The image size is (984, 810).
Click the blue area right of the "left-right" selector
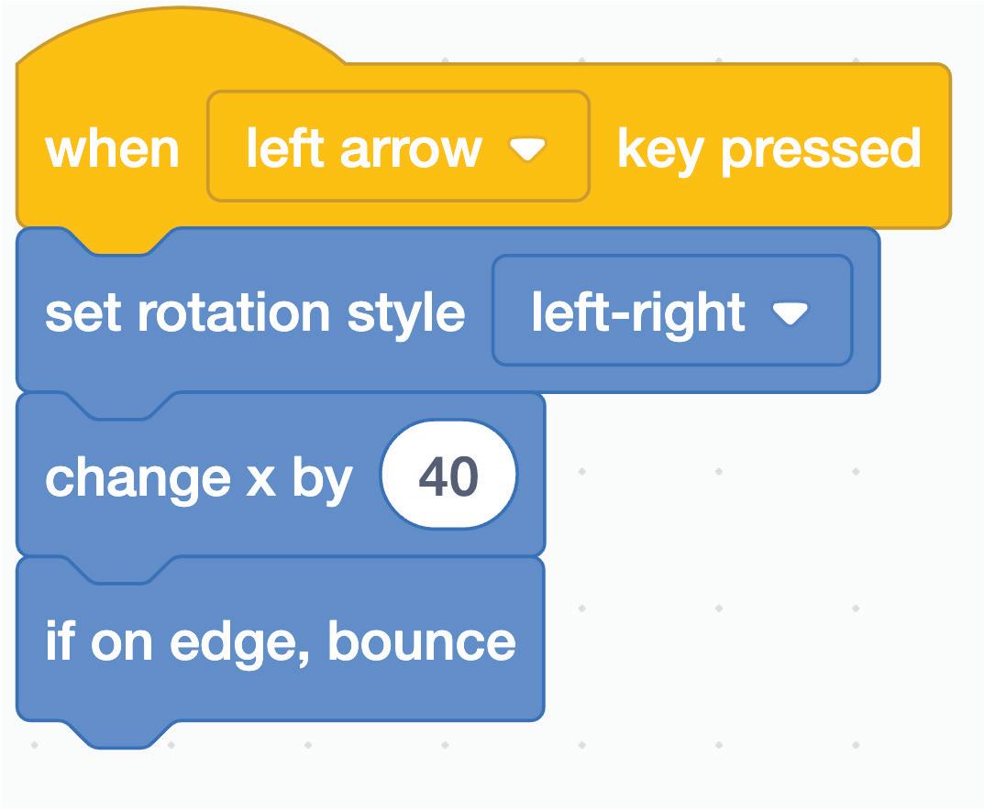(x=866, y=312)
